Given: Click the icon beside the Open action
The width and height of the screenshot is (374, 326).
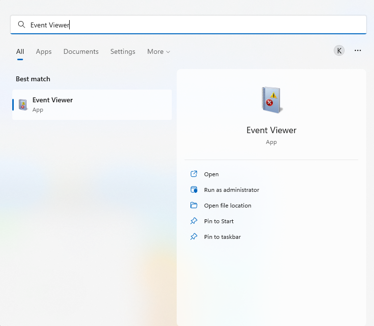Looking at the screenshot, I should pos(194,174).
